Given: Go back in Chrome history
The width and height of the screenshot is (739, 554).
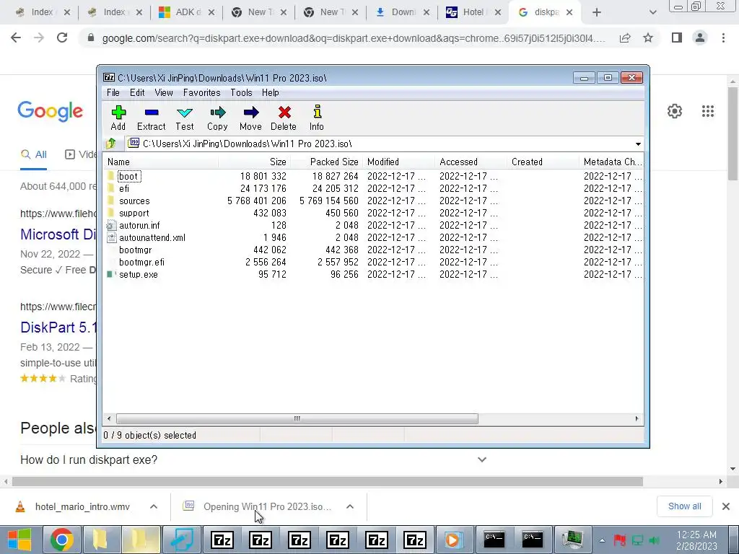Looking at the screenshot, I should 16,38.
